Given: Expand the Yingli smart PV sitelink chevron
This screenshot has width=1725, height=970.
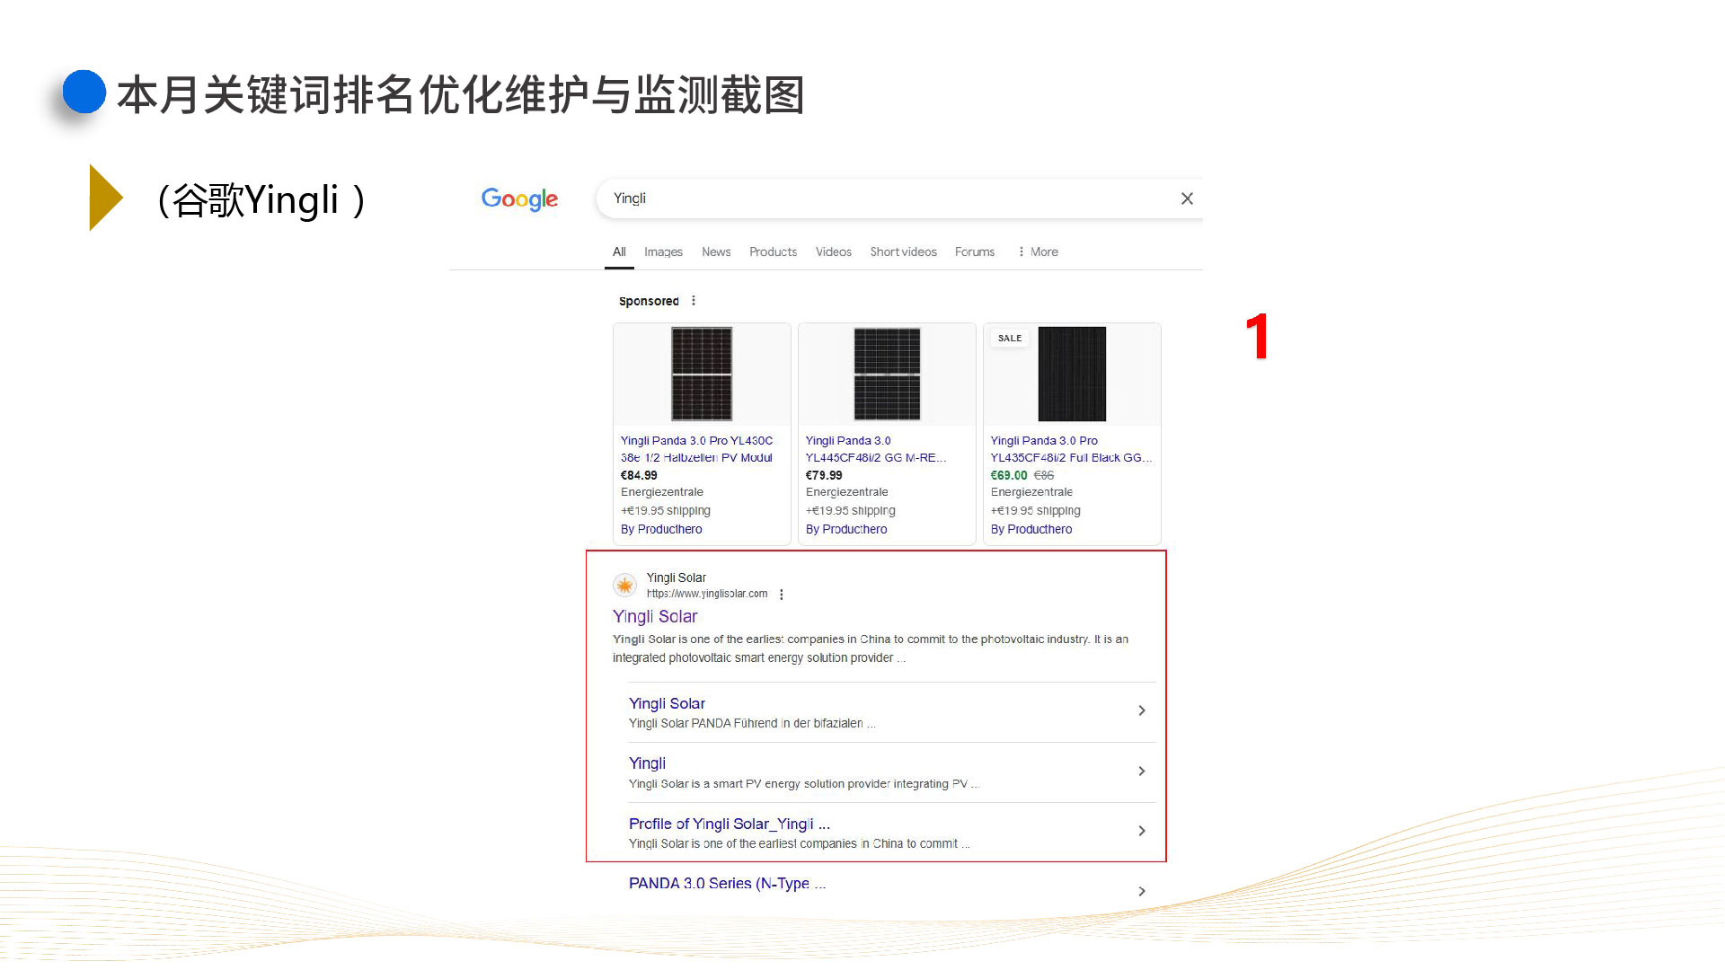Looking at the screenshot, I should coord(1142,771).
